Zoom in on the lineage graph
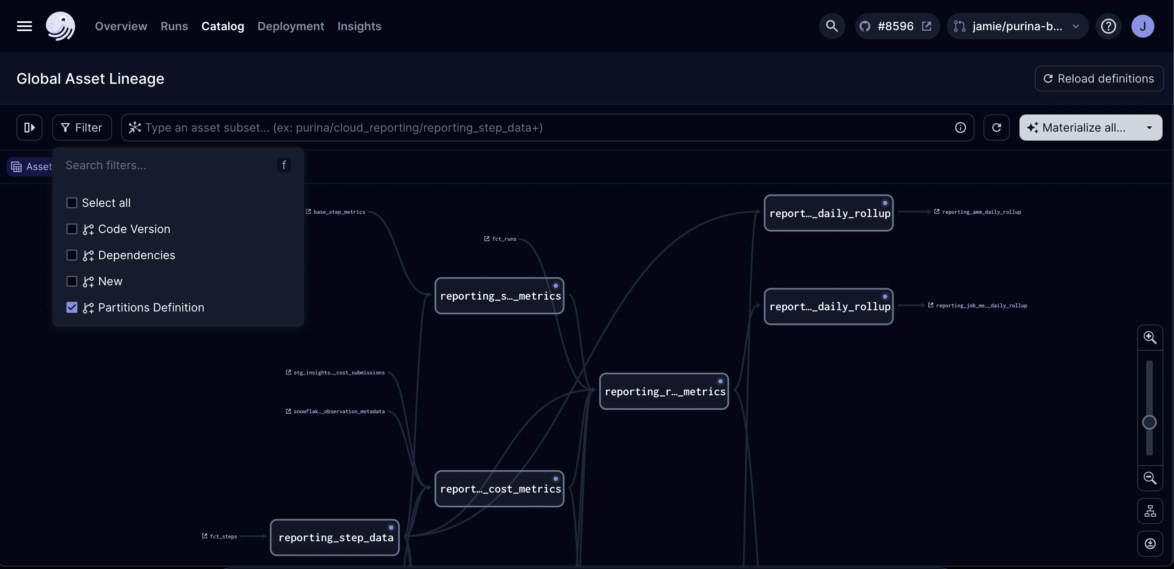 click(1150, 338)
